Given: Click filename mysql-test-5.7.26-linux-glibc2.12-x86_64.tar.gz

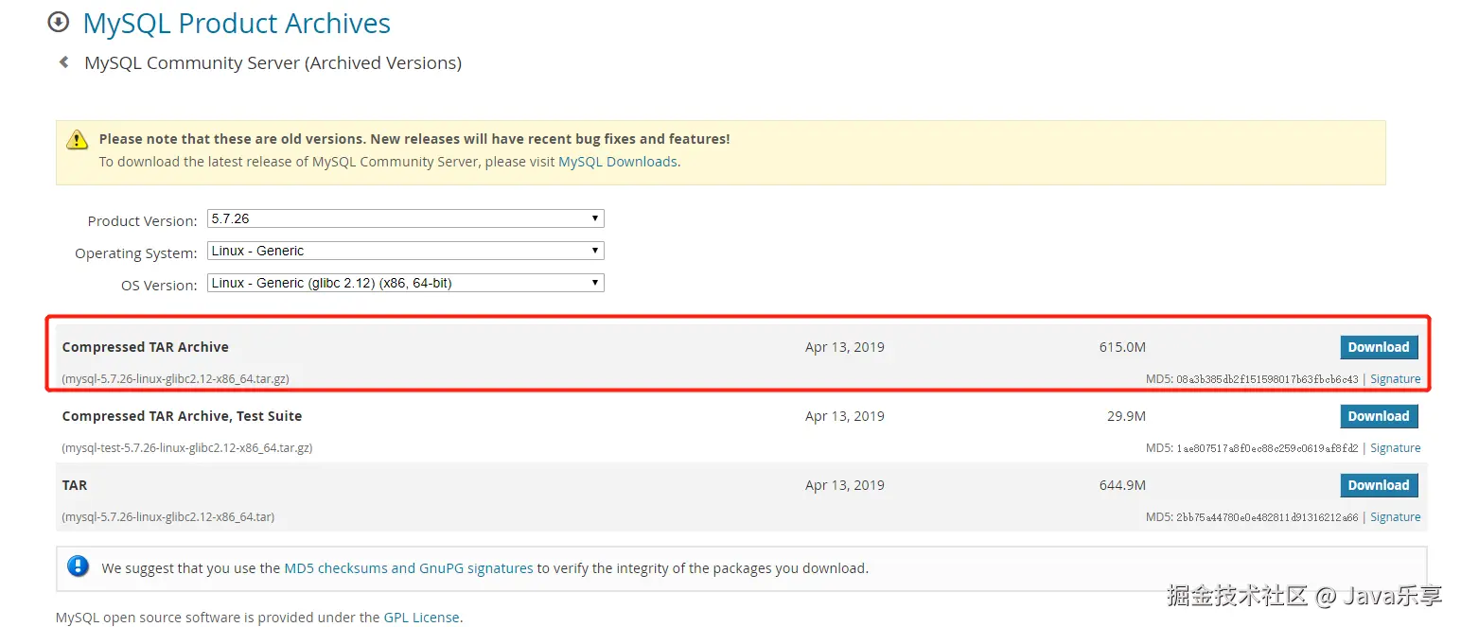Looking at the screenshot, I should click(187, 448).
